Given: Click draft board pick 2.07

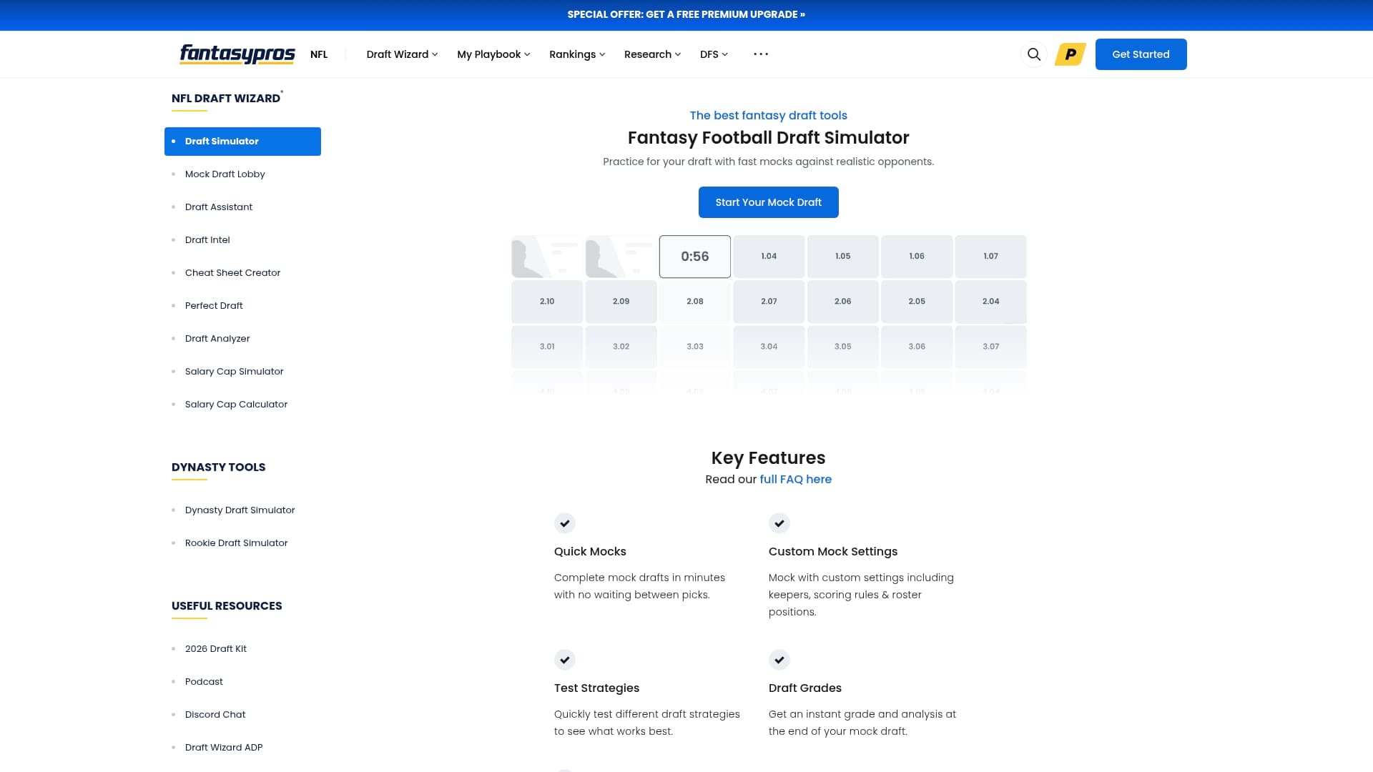Looking at the screenshot, I should (x=769, y=302).
